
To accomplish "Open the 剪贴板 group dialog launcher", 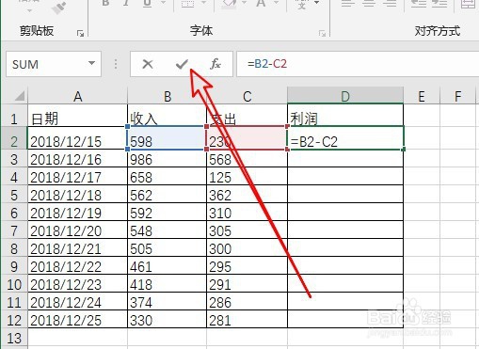I will click(80, 33).
